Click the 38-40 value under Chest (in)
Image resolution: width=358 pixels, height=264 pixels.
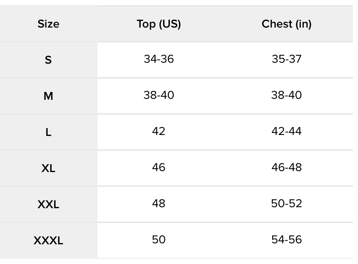pyautogui.click(x=287, y=95)
